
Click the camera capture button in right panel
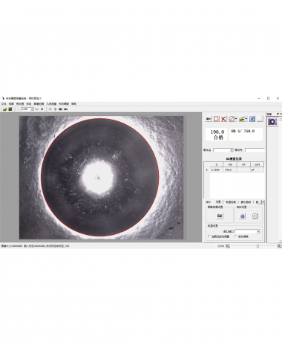(209, 119)
